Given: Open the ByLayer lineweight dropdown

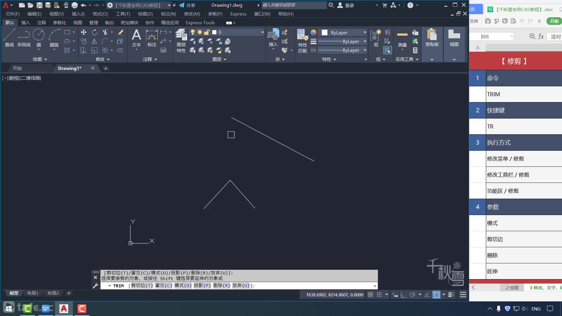Looking at the screenshot, I should [365, 41].
